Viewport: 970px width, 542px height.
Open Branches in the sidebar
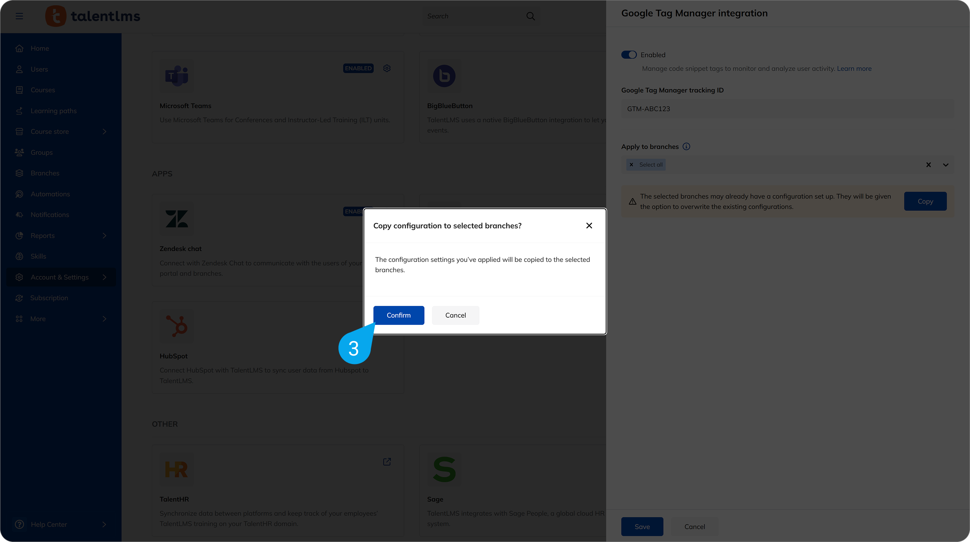coord(45,173)
